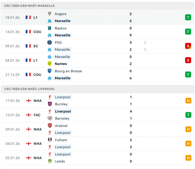Click the Bourg en Bresse crest icon
Screen dimensions: 195x169
point(50,71)
